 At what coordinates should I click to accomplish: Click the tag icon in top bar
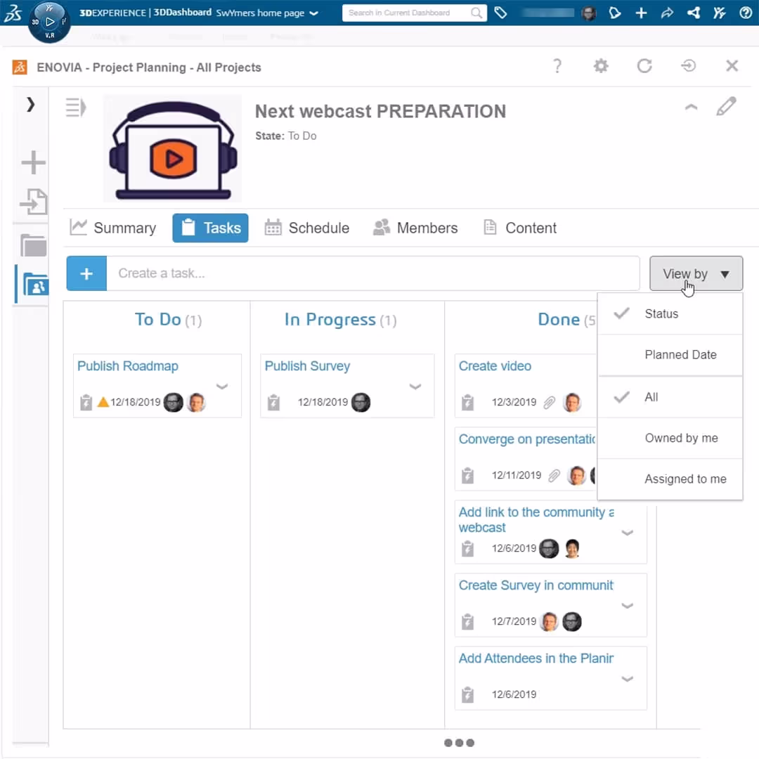[500, 13]
